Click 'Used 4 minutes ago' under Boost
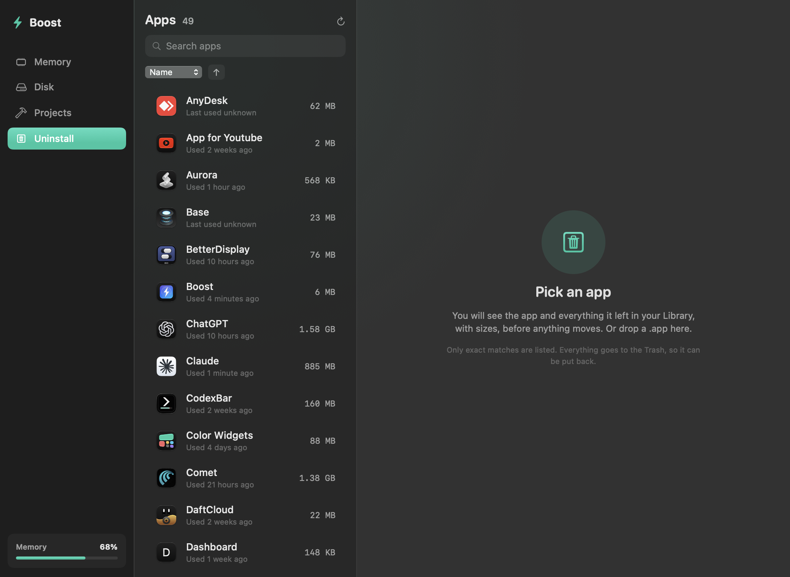Viewport: 790px width, 577px height. (223, 299)
